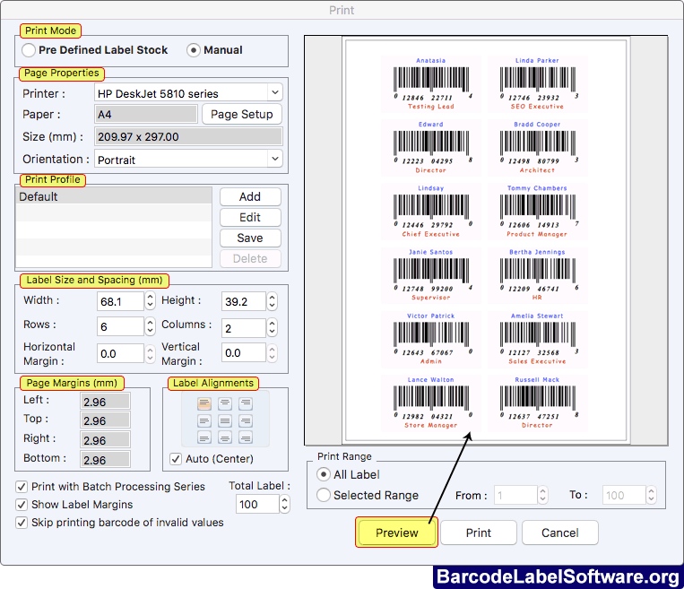Click the Height value field 39.2
684x589 pixels.
244,301
